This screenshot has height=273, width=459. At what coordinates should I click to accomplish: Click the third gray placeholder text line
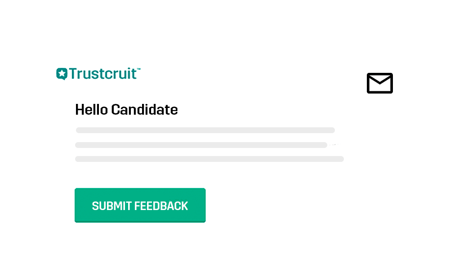click(x=209, y=159)
